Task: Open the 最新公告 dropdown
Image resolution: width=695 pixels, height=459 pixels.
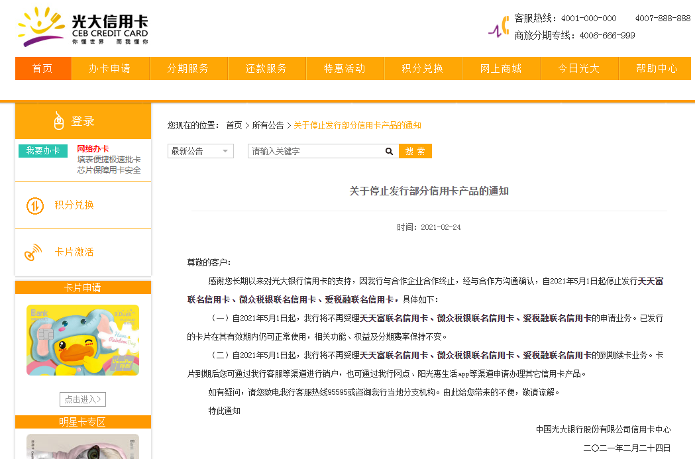Action: [x=200, y=151]
